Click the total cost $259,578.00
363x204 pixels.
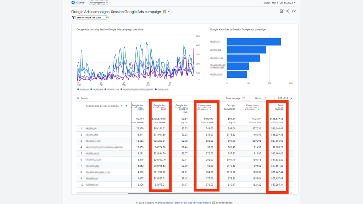[x=159, y=119]
